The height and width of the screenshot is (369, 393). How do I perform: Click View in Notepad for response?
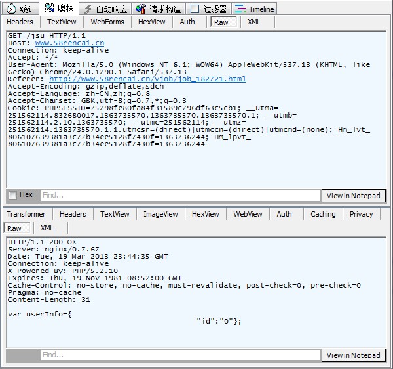click(354, 355)
